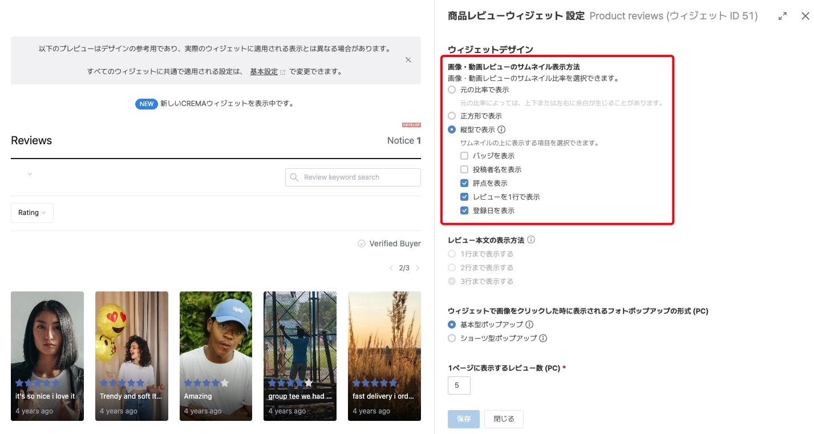Select 縦型で表示 radio option
814x434 pixels.
coord(452,129)
